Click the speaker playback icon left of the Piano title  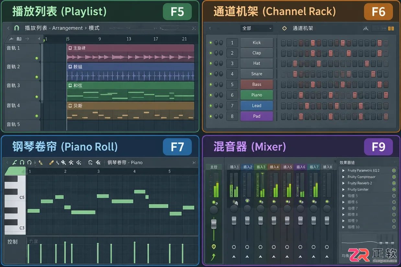(98, 162)
